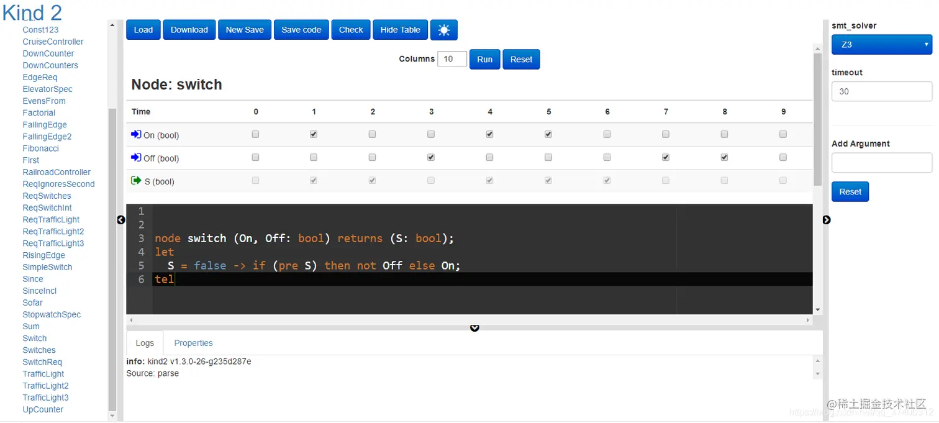939x423 pixels.
Task: Collapse the editor with the down arrow handle
Action: [x=474, y=328]
